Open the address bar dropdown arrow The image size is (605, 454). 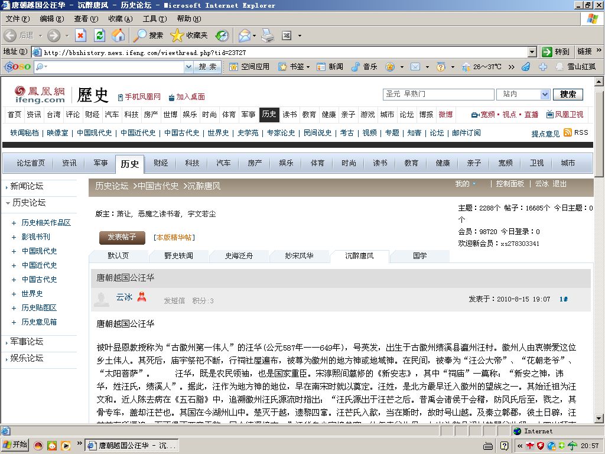(532, 51)
